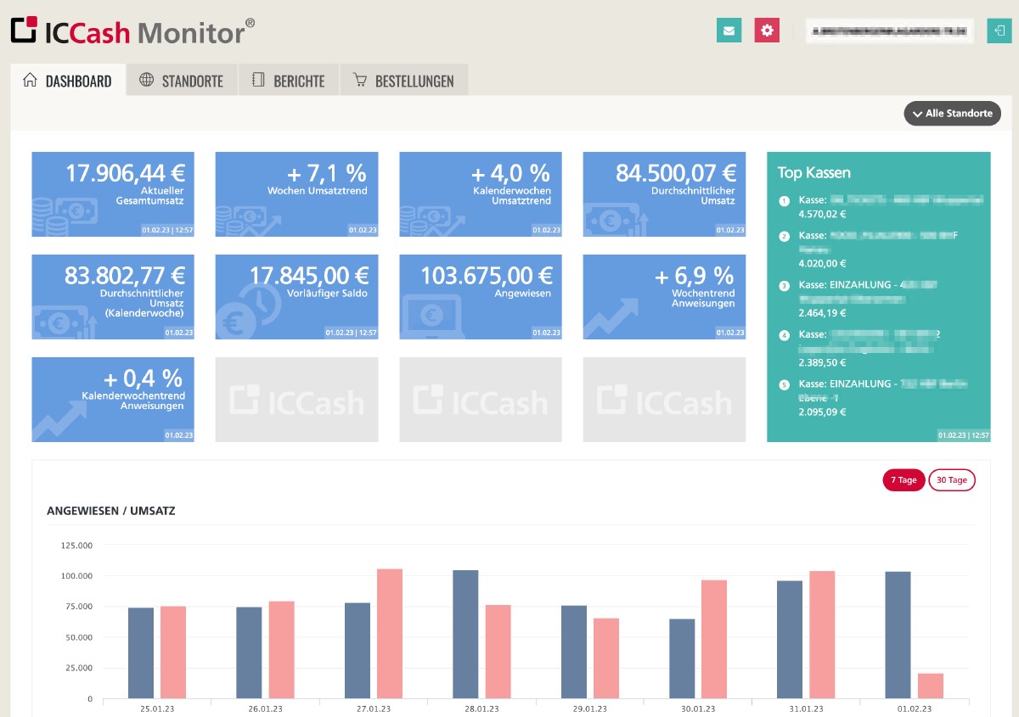Switch to the Standorte tab
This screenshot has width=1019, height=717.
point(182,81)
